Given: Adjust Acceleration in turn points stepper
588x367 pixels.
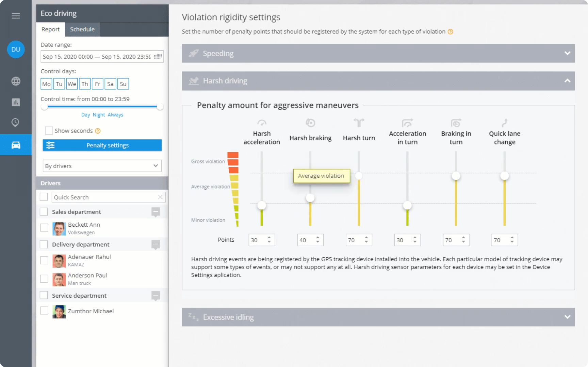Looking at the screenshot, I should tap(415, 240).
